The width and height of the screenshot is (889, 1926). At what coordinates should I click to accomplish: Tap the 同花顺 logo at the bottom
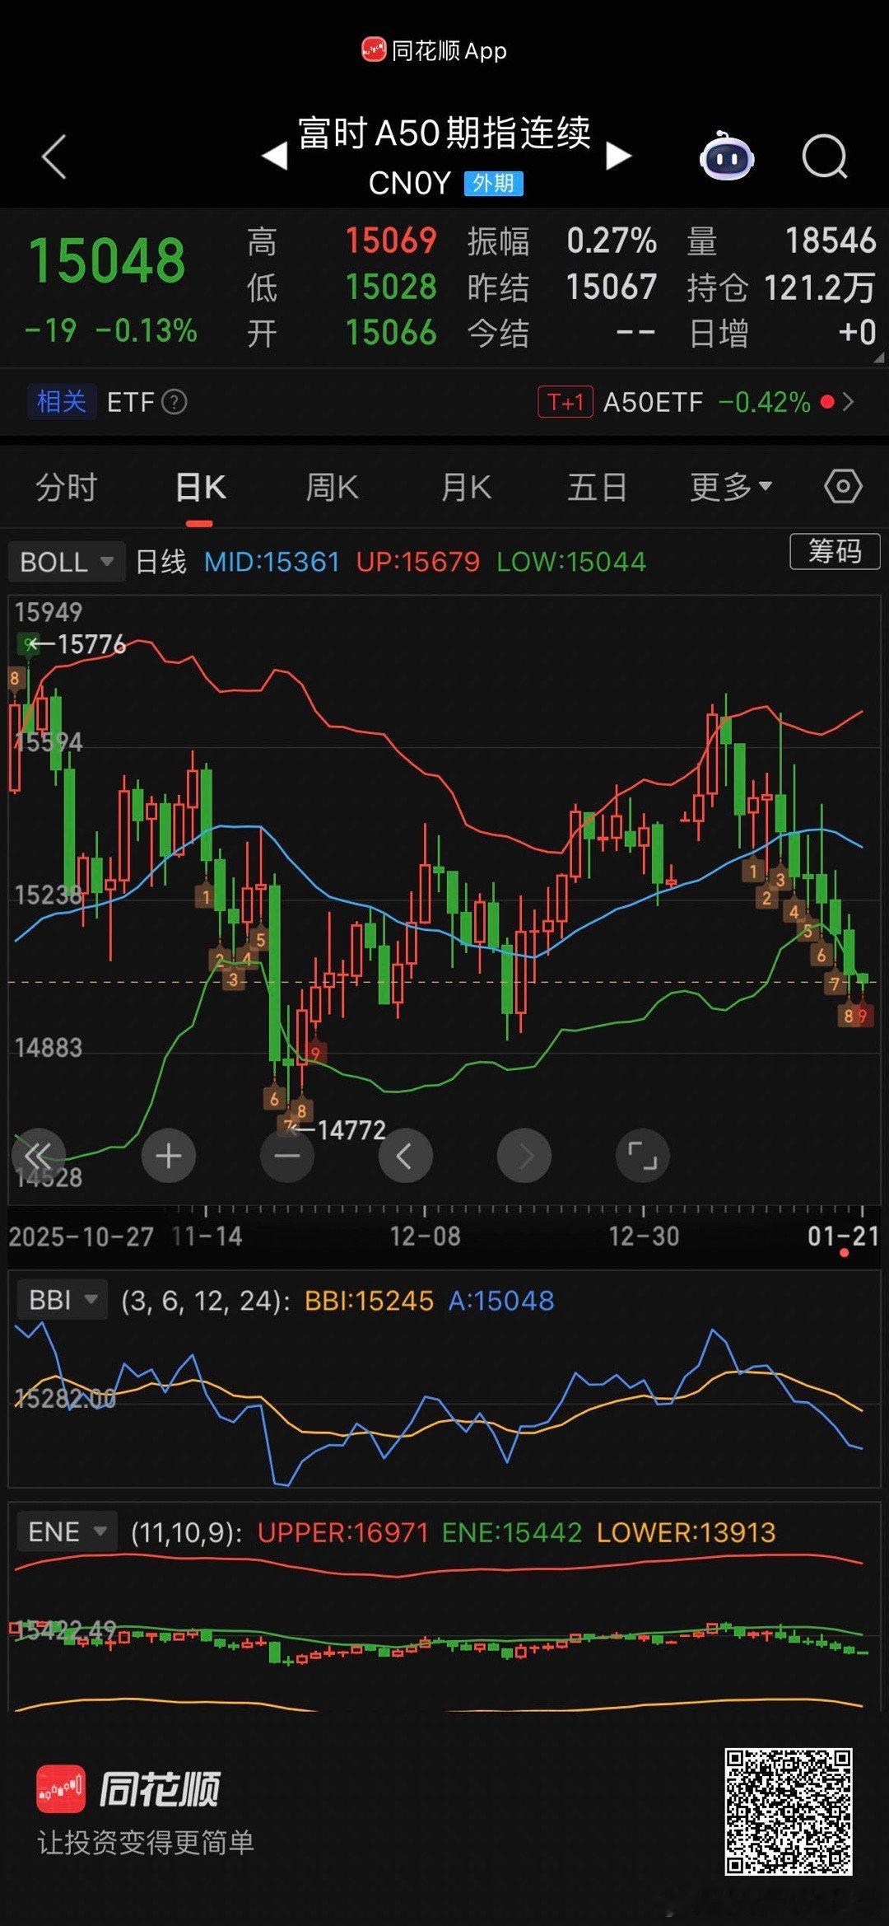128,1789
